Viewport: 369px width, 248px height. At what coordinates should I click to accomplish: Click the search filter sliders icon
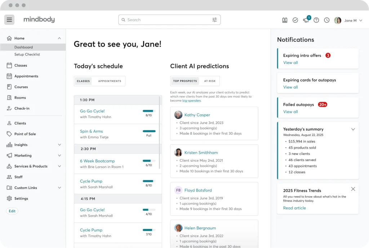(214, 20)
